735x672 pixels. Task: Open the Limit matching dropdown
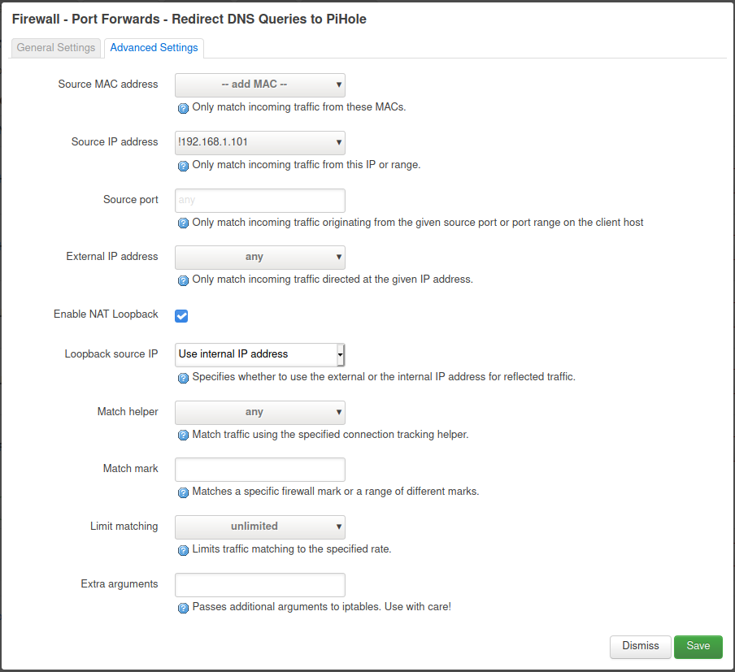coord(259,527)
